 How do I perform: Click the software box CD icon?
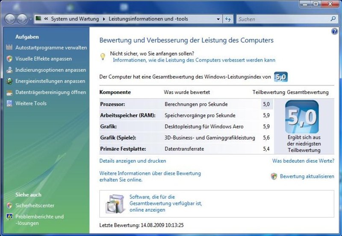point(115,204)
